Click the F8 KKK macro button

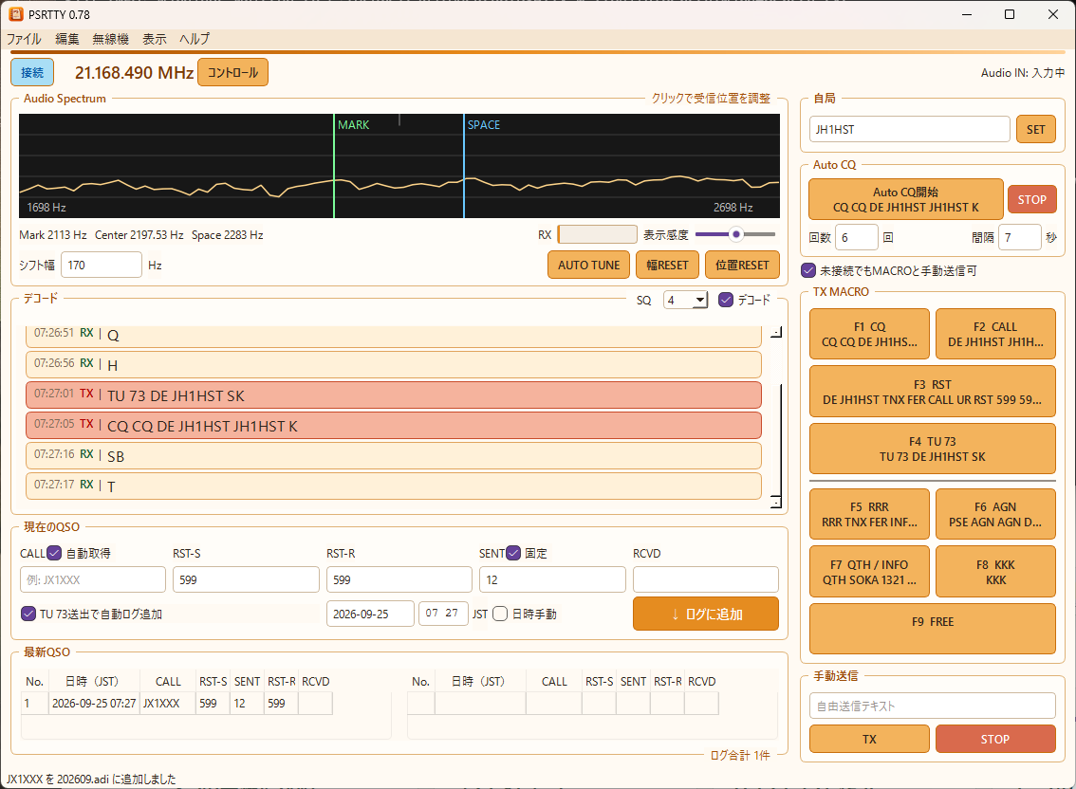click(x=995, y=572)
